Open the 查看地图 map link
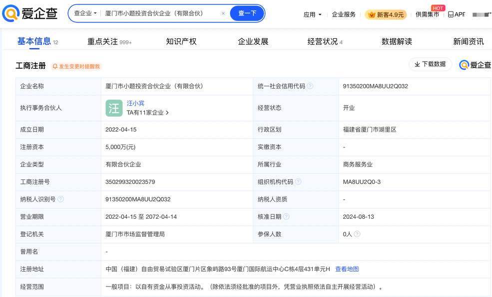 coord(347,269)
